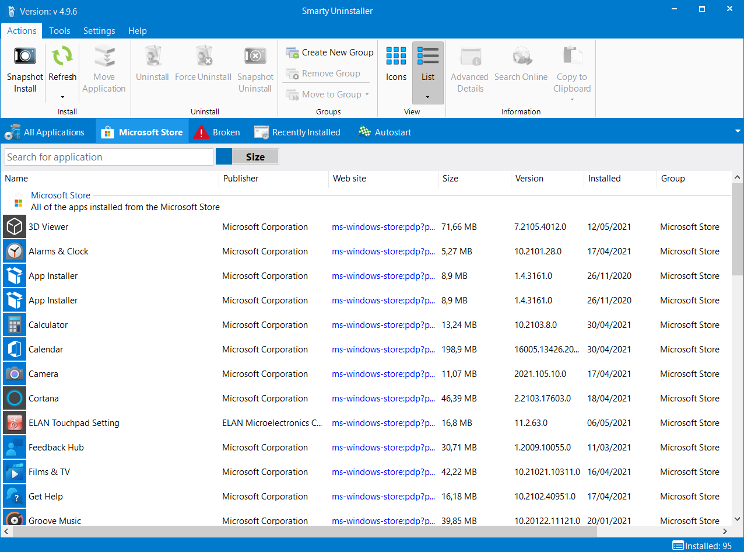Click the 3D Viewer app icon

point(15,226)
